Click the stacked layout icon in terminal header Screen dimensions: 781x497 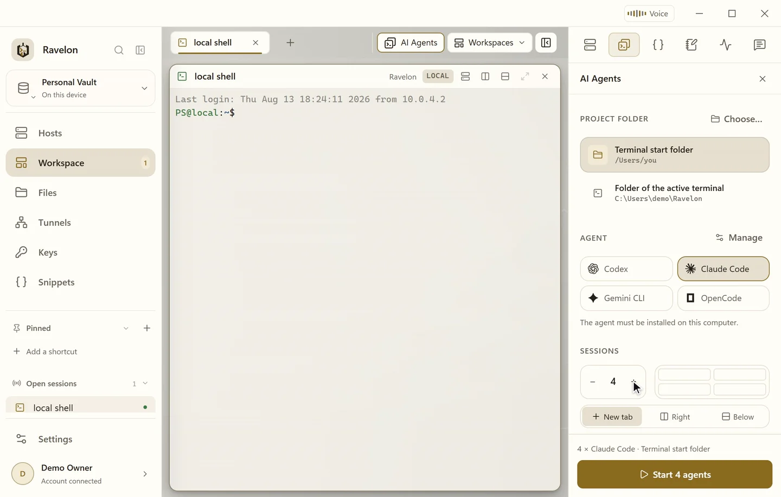coord(465,77)
